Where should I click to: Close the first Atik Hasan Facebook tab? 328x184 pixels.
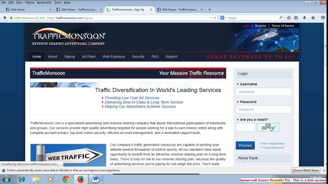(x=50, y=10)
